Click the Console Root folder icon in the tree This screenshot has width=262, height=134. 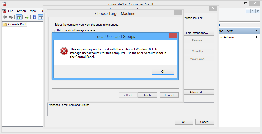tap(5, 24)
